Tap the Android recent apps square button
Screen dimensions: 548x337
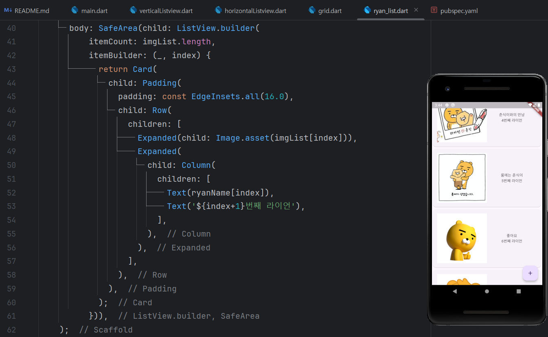(519, 291)
